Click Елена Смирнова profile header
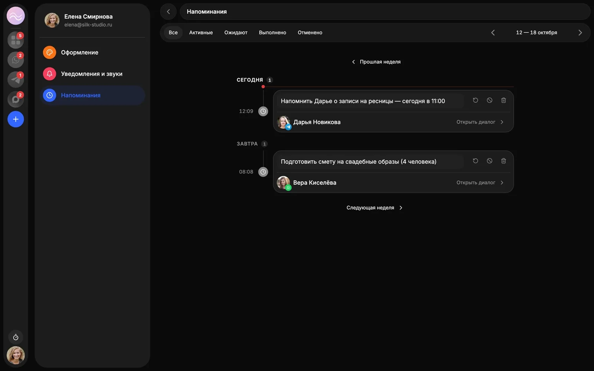The image size is (594, 371). tap(92, 20)
